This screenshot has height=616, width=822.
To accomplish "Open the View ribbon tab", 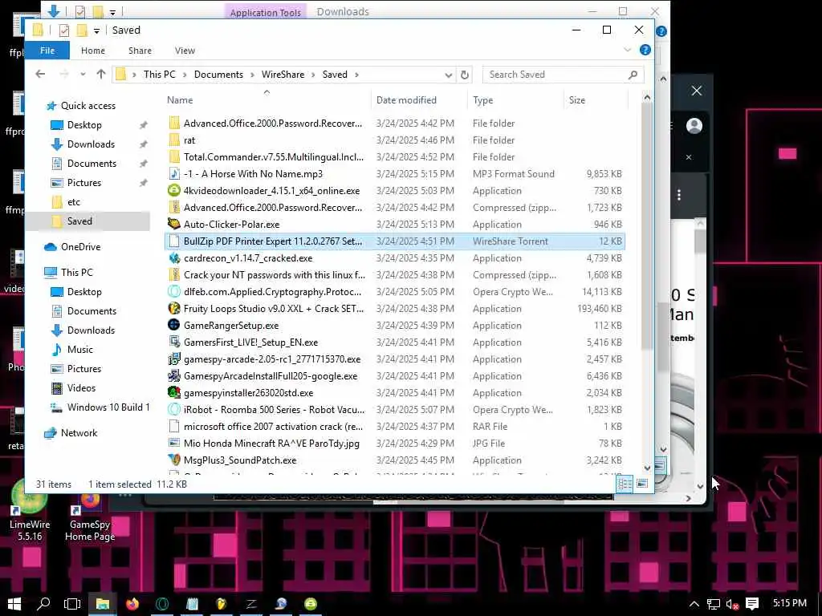I will coord(185,51).
